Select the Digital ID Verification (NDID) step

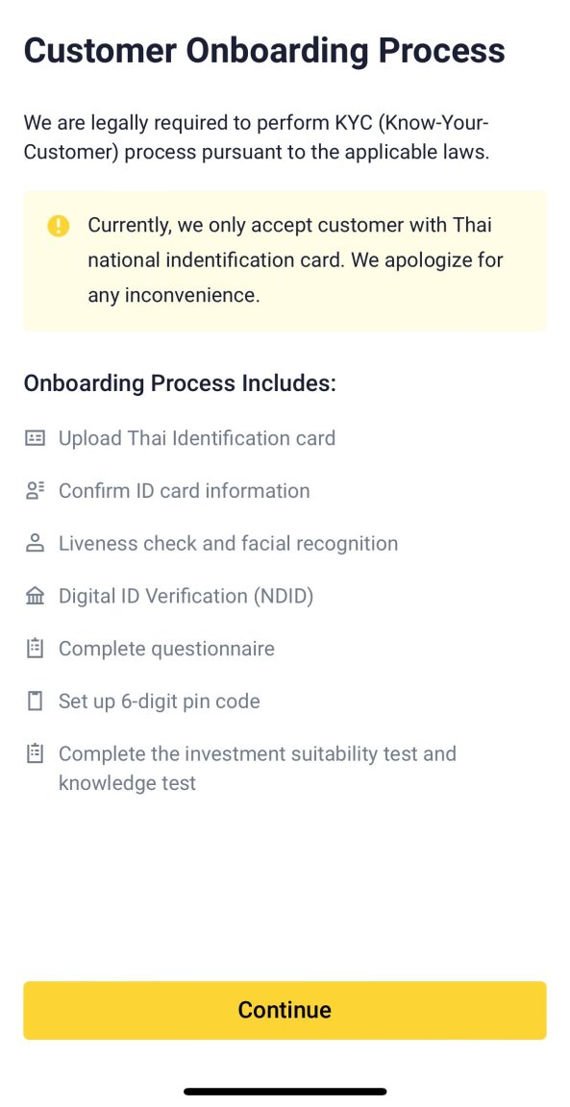[186, 597]
